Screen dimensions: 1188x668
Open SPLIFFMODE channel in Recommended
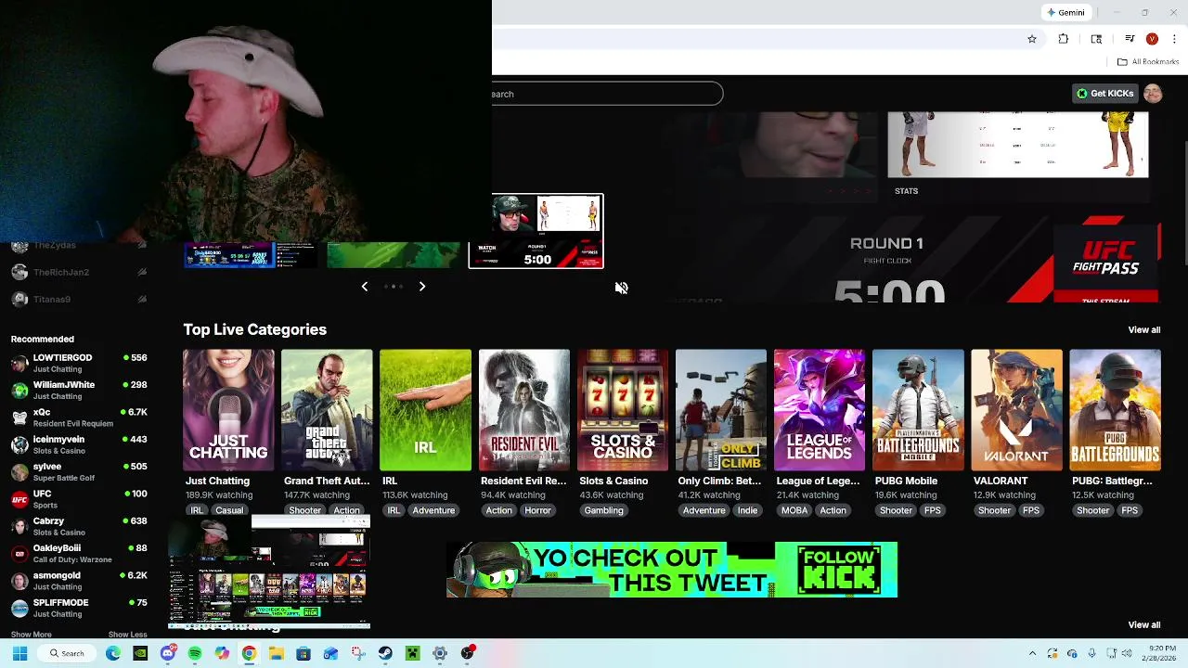point(79,609)
